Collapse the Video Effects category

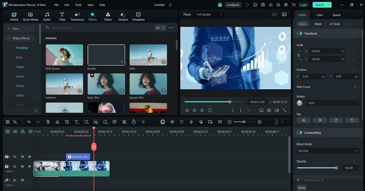point(19,38)
